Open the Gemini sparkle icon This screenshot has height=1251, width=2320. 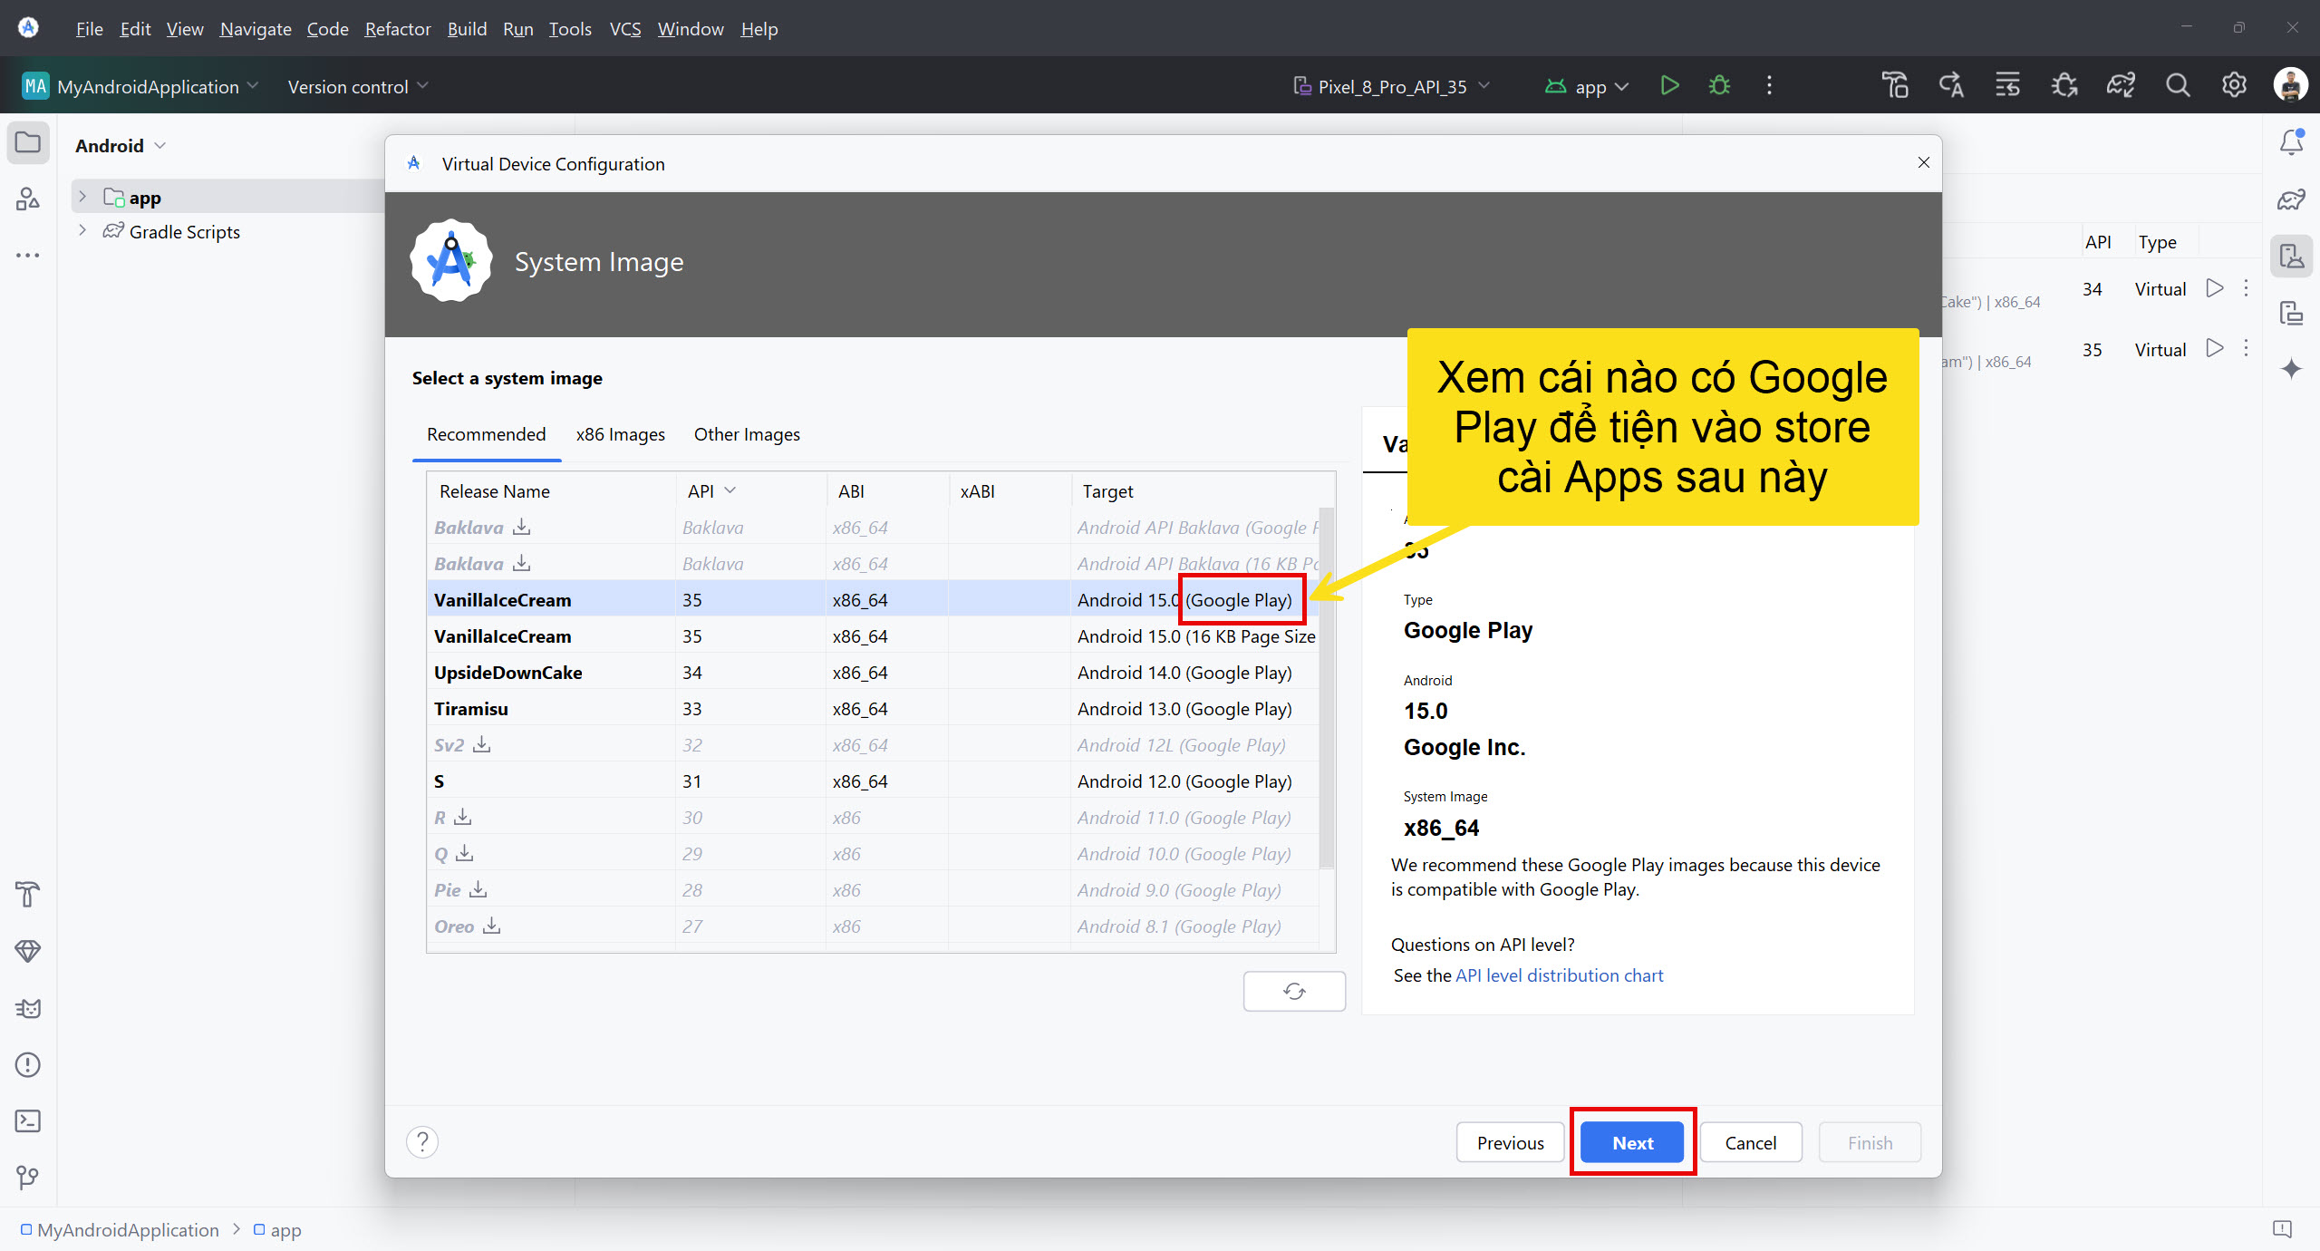2292,369
